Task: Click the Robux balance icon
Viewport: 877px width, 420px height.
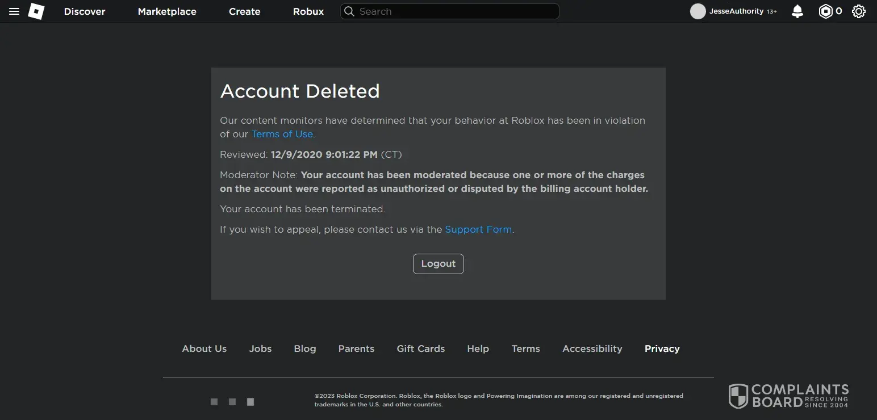Action: (x=825, y=11)
